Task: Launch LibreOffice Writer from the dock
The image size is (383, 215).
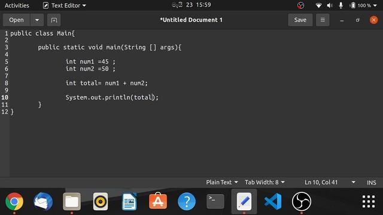Action: point(129,201)
